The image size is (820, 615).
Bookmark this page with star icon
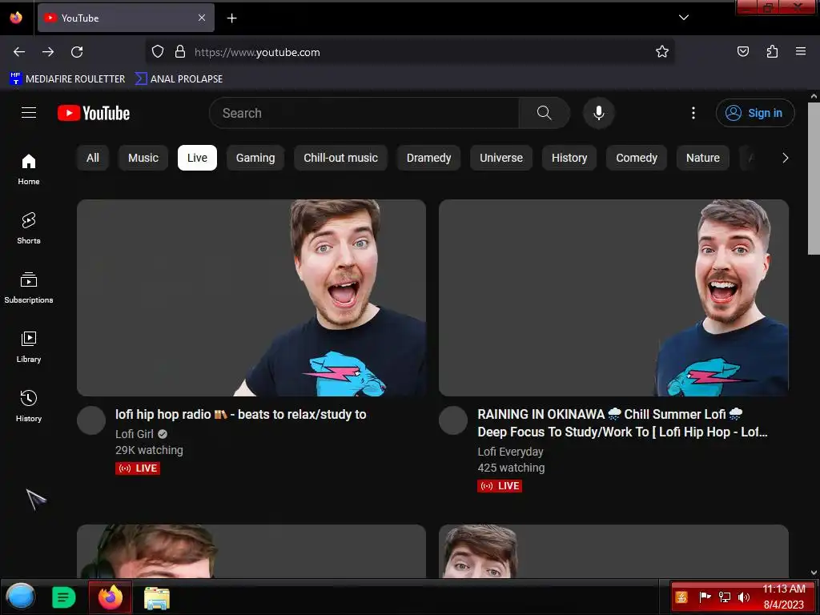pyautogui.click(x=662, y=52)
